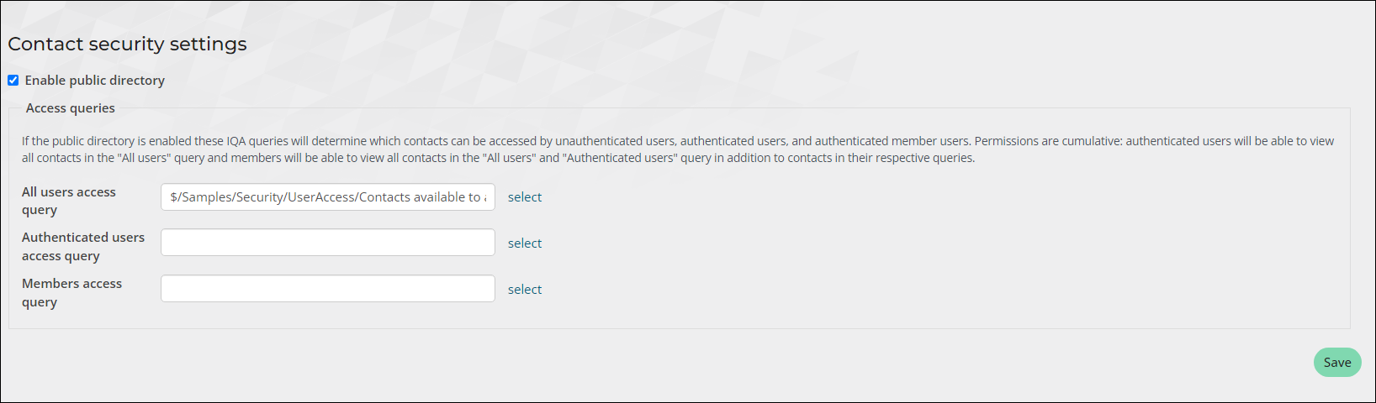Focus the All users access query field
Screen dimensions: 1376x403
(328, 196)
